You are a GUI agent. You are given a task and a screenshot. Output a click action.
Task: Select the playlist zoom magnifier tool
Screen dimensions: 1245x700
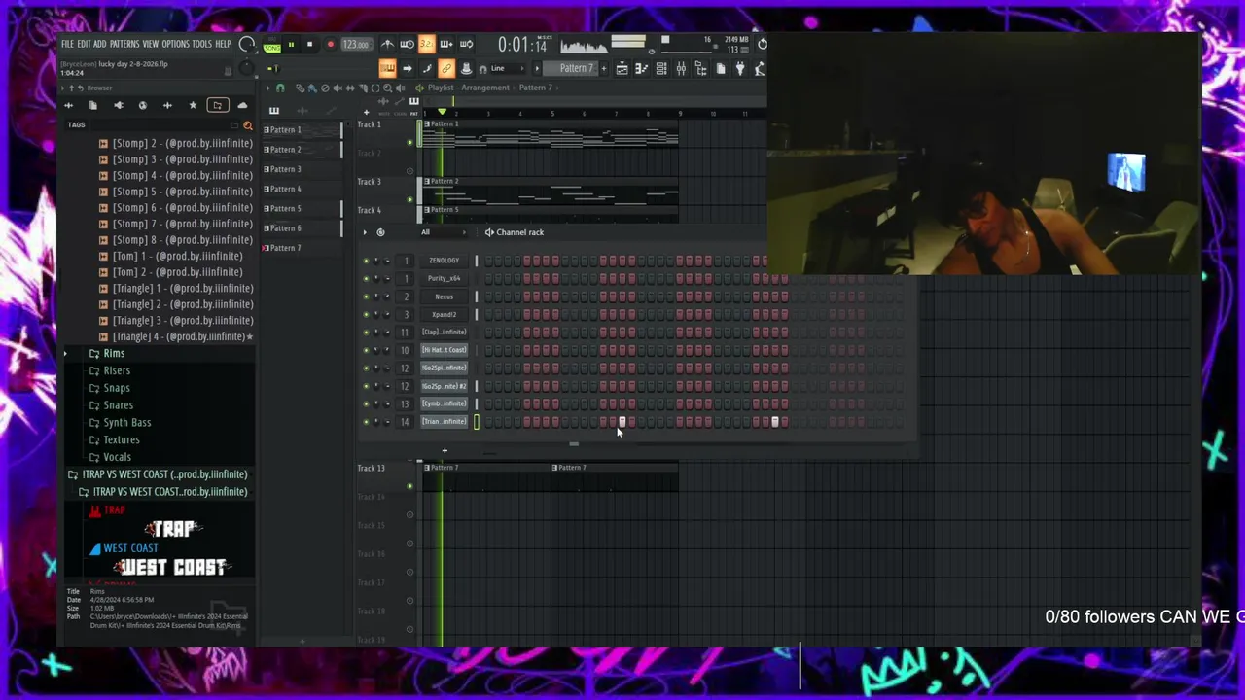click(388, 88)
